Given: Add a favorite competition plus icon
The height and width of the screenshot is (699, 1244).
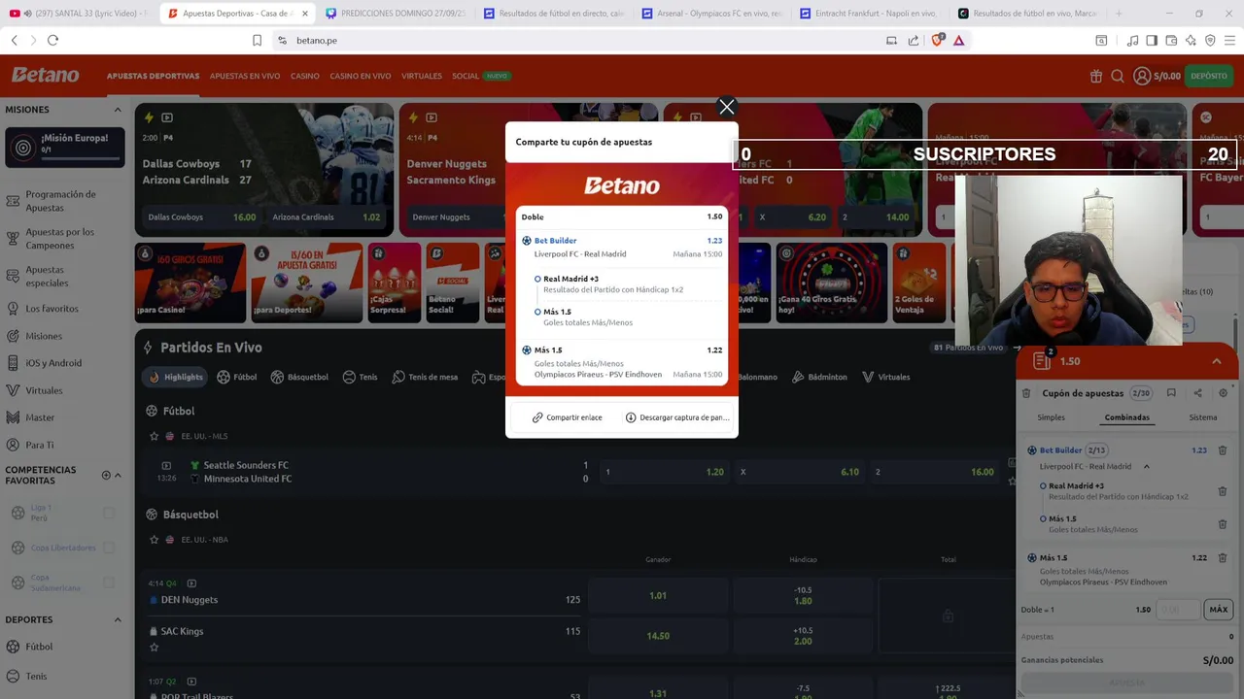Looking at the screenshot, I should click(106, 476).
